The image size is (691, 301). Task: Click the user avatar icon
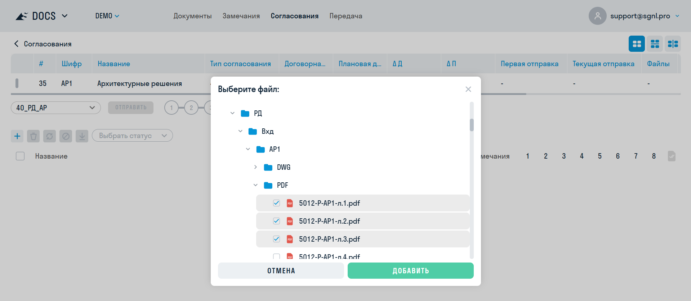(597, 16)
